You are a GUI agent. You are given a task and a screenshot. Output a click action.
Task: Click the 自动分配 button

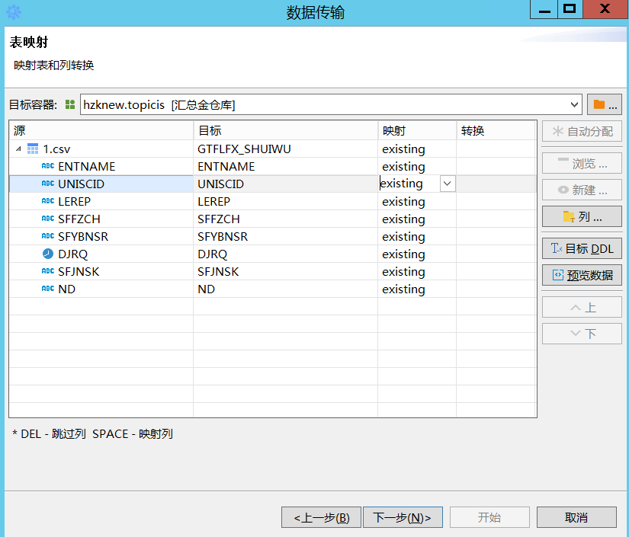coord(582,132)
